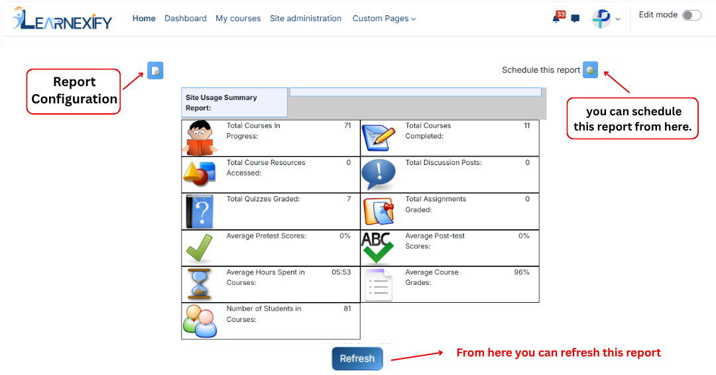Screen dimensions: 716x375
Task: Click the Average Post-test Scores label
Action: (435, 241)
